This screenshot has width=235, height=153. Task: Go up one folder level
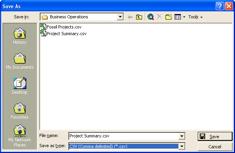click(x=139, y=17)
